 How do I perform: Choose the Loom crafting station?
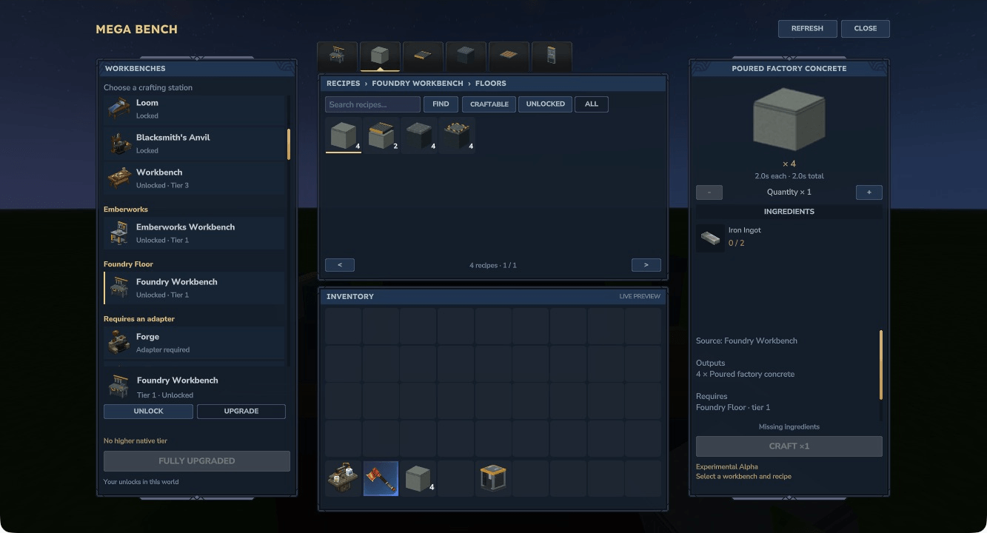194,109
